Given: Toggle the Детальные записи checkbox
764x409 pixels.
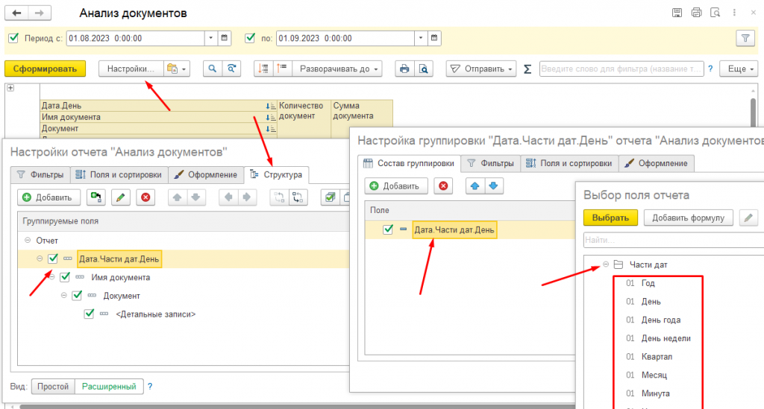Looking at the screenshot, I should 89,314.
